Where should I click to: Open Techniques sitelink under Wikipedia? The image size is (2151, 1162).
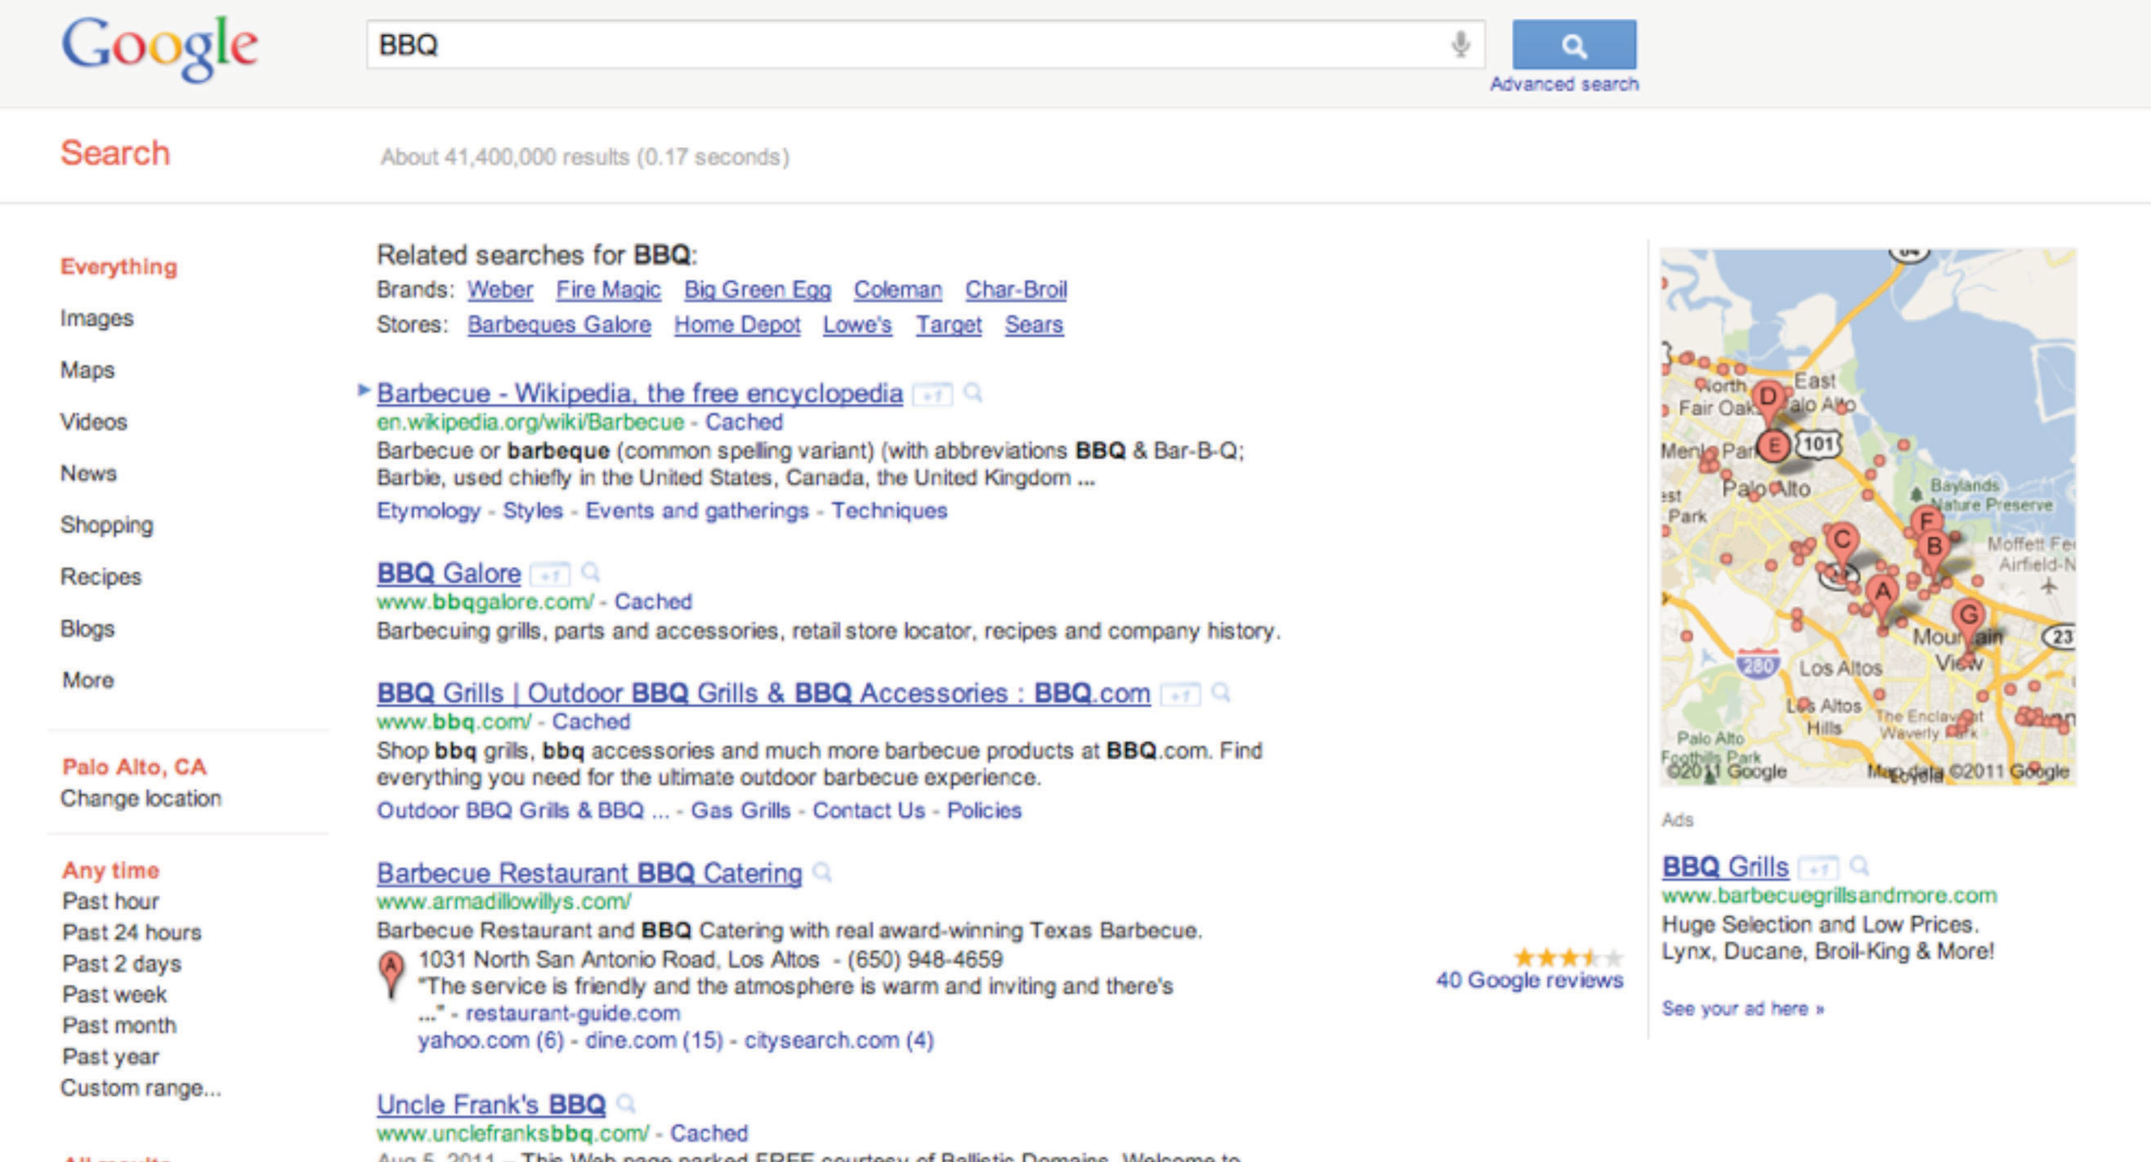click(x=889, y=511)
